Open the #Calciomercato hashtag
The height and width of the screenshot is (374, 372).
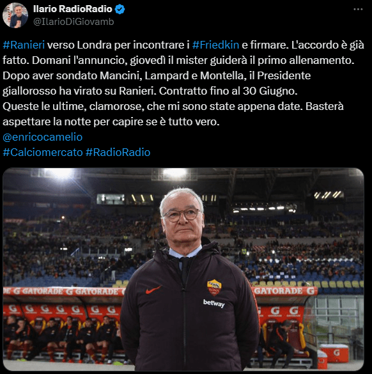[x=43, y=152]
